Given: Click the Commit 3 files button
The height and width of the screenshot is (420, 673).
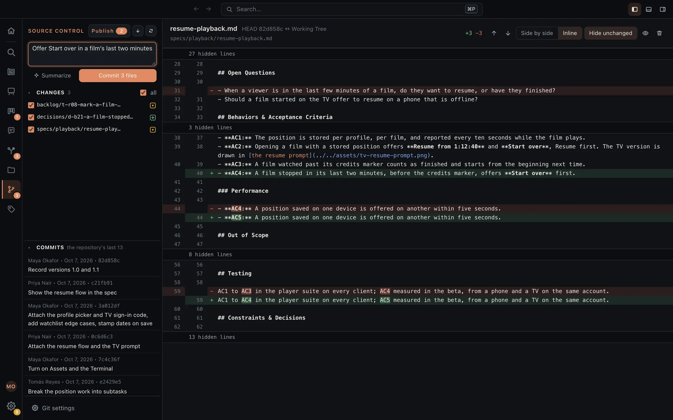Looking at the screenshot, I should [117, 76].
